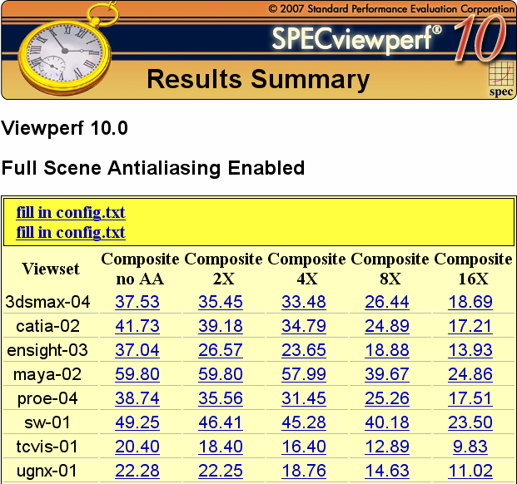Open 3dsmax-04 no AA score 37.53
Viewport: 517px width, 484px height.
click(x=137, y=302)
